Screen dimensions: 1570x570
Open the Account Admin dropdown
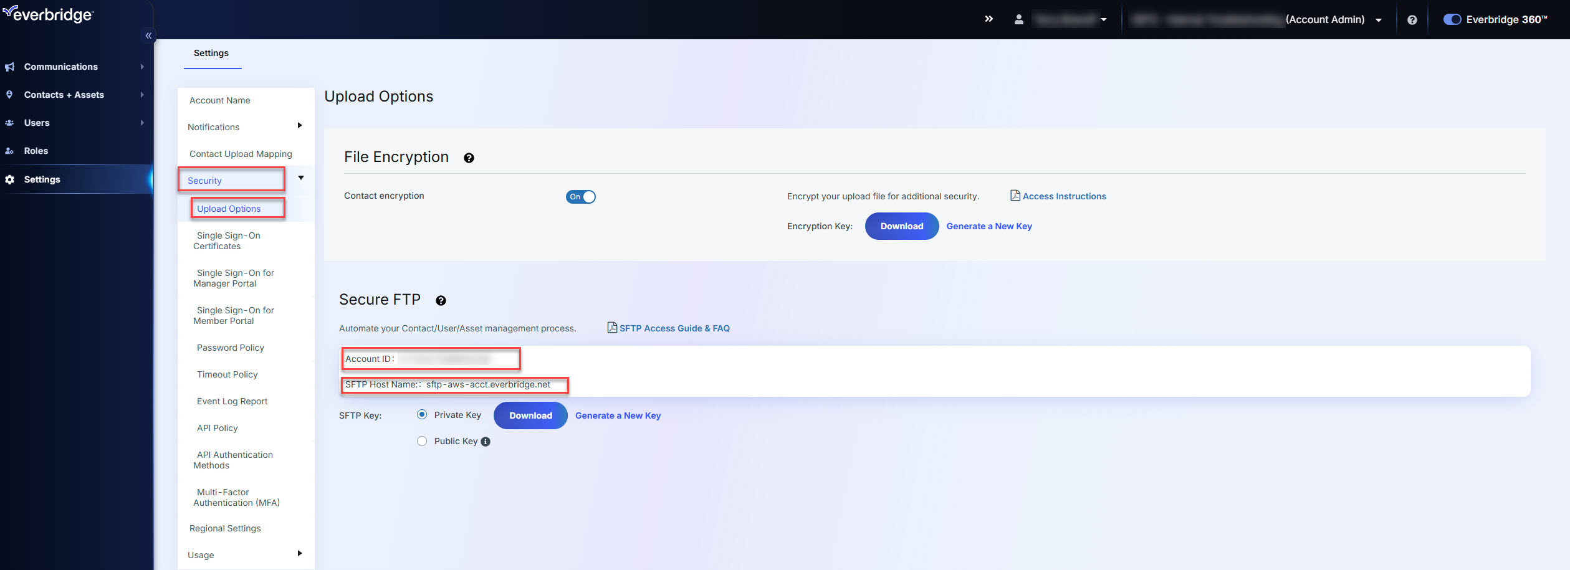coord(1378,19)
